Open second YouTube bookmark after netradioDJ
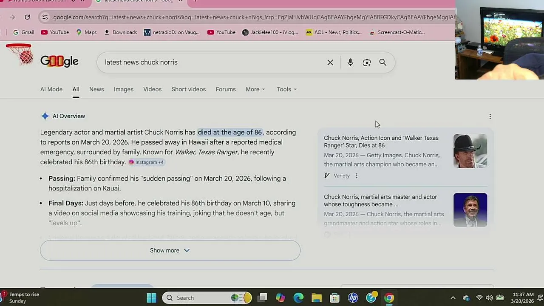The height and width of the screenshot is (306, 544). pos(221,32)
